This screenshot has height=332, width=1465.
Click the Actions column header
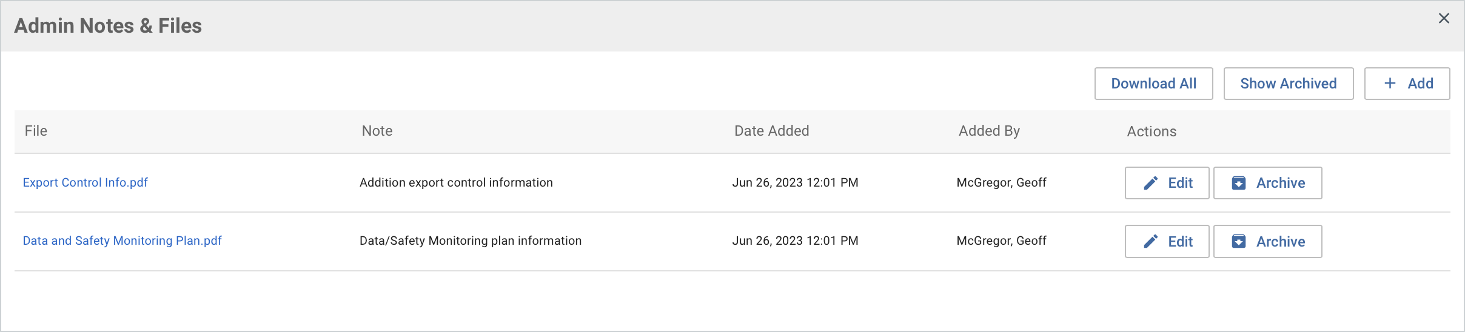tap(1152, 131)
